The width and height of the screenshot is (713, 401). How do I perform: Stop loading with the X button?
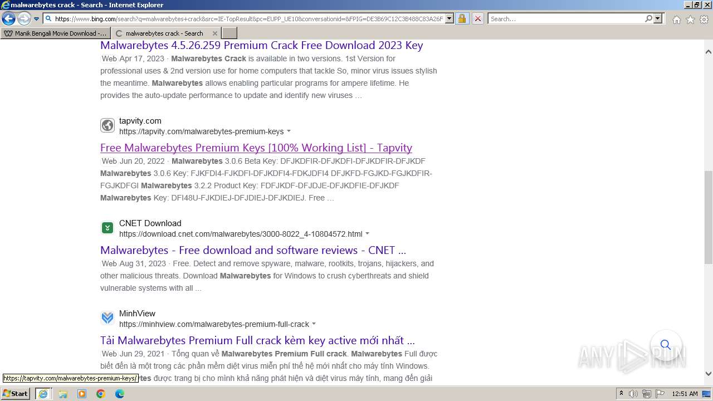(478, 18)
